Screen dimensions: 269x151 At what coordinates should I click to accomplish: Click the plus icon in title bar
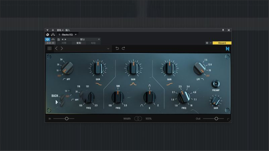[x=53, y=30]
